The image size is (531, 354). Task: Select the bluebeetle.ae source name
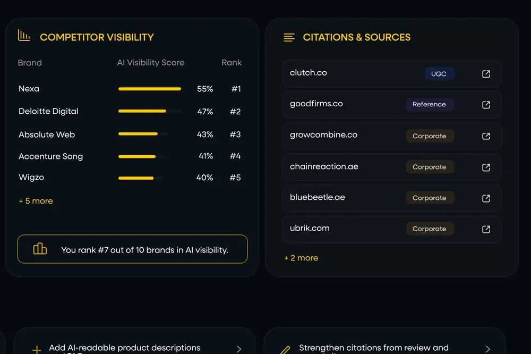click(318, 197)
